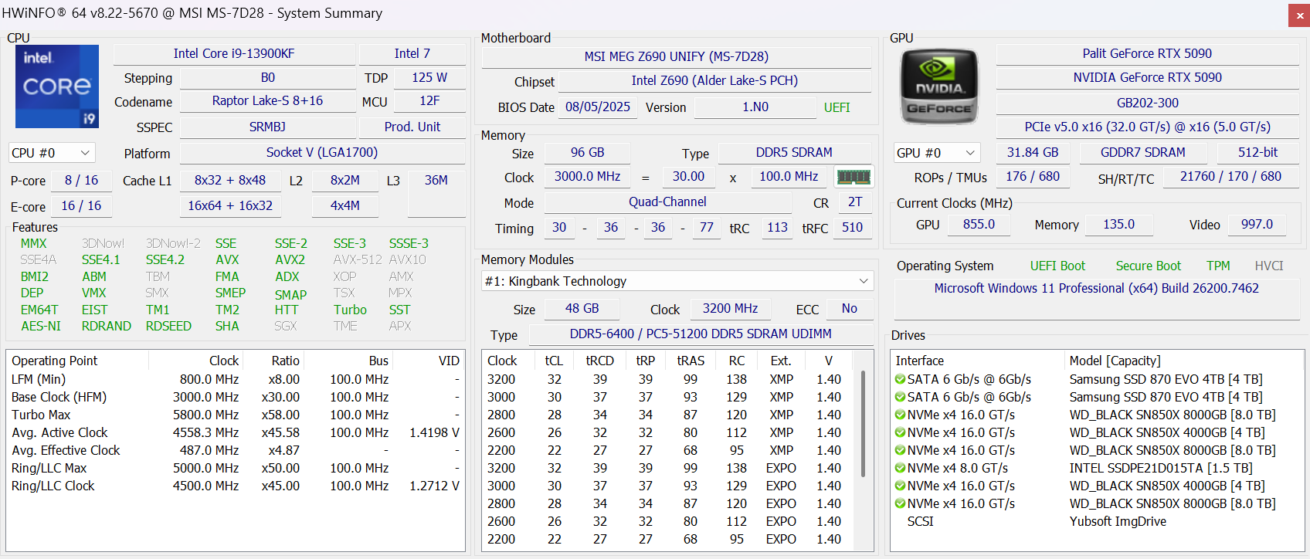The height and width of the screenshot is (559, 1310).
Task: Click the Intel Core i9 logo
Action: 57,86
